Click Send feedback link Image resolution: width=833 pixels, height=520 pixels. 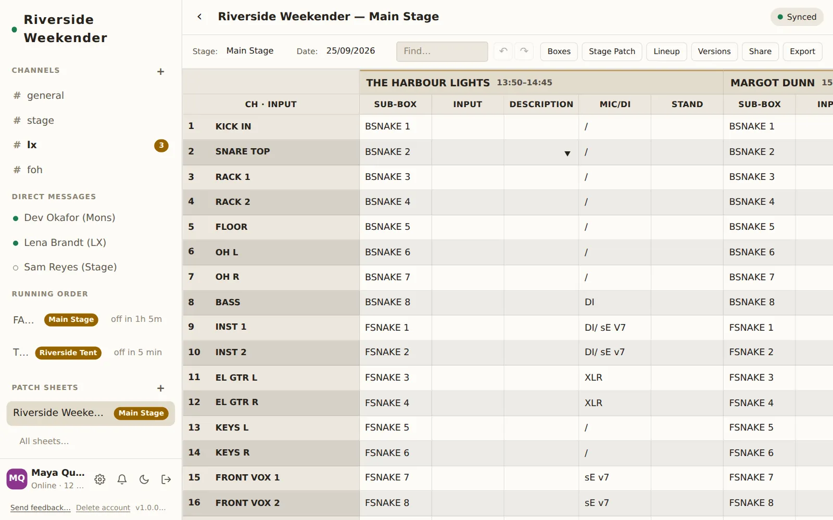pos(41,508)
